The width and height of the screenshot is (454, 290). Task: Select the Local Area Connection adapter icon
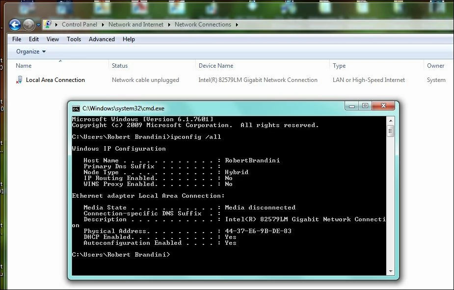[x=19, y=79]
